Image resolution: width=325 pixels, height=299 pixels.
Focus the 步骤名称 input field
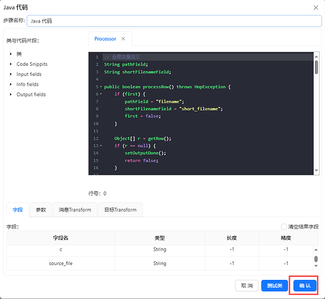coord(174,21)
